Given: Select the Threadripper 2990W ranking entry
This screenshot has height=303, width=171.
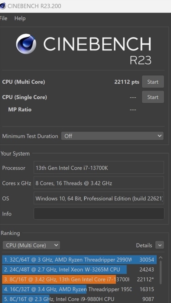Looking at the screenshot, I should 80,259.
